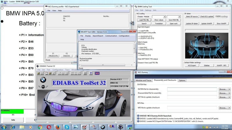
Task: Click the BMW roundel icon in the taskbar
Action: coord(103,127)
